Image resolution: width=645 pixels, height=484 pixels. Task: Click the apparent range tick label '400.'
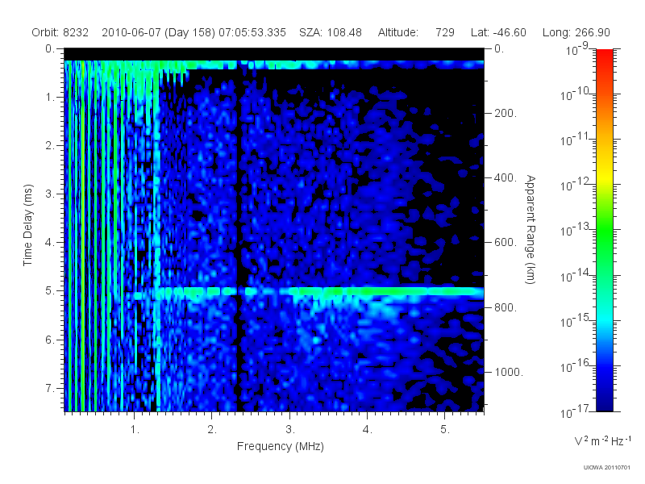(506, 177)
